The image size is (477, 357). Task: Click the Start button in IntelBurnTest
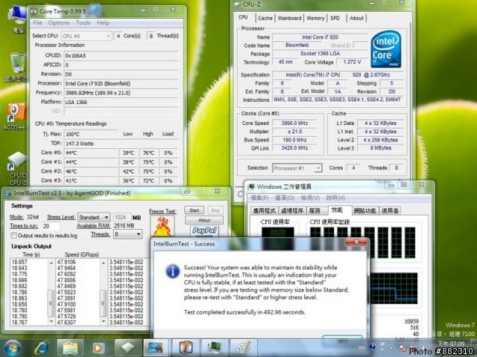coord(195,210)
